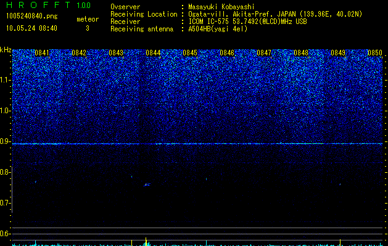Click the 0842 time marker
This screenshot has width=388, height=246.
click(x=79, y=53)
